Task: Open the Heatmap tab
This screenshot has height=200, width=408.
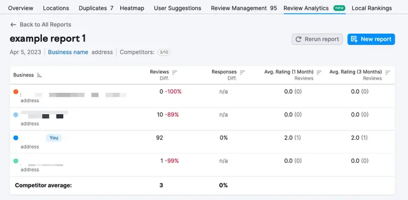Action: coord(132,8)
